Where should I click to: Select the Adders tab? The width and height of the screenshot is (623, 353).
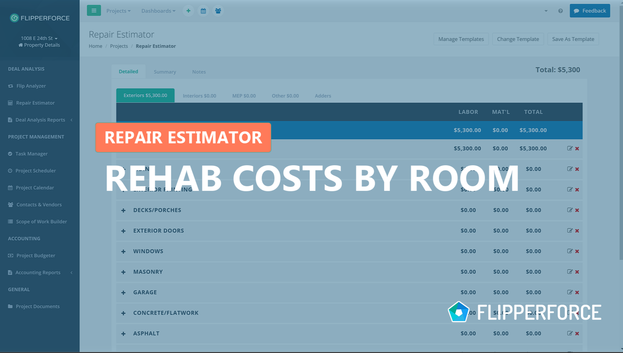(323, 96)
